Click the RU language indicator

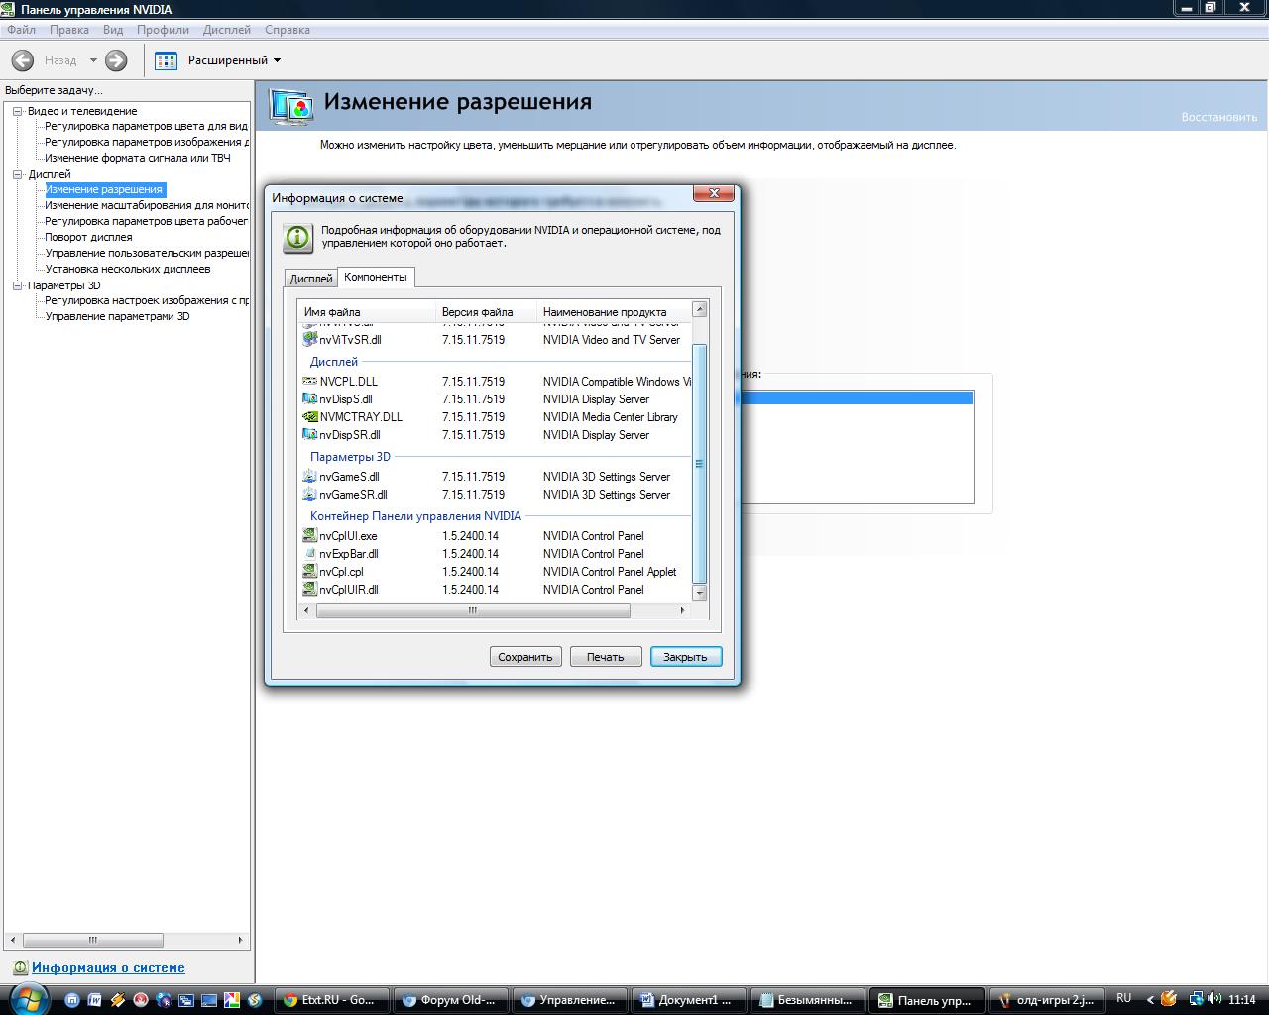pos(1123,998)
